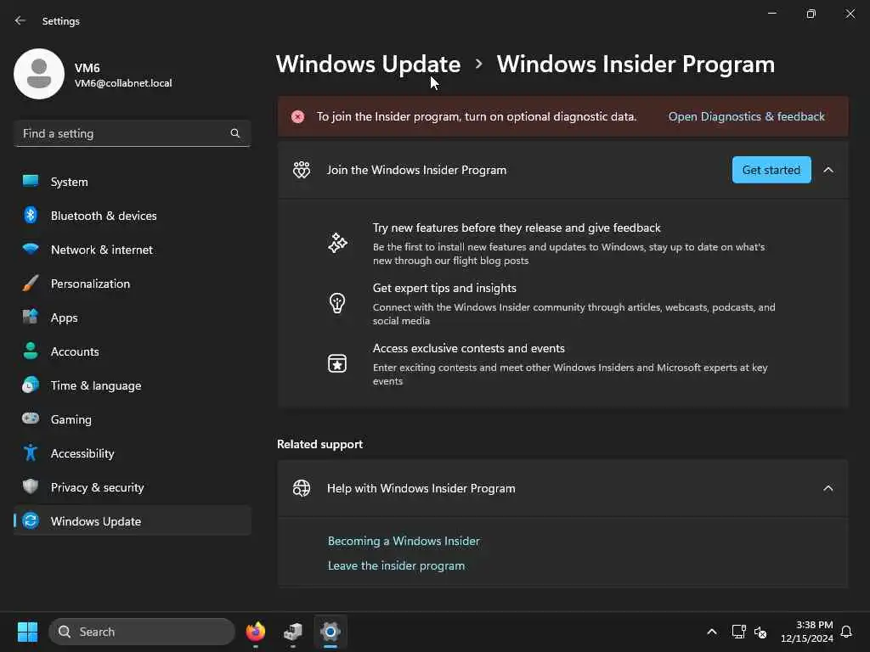
Task: Open Becoming a Windows Insider link
Action: tap(404, 541)
